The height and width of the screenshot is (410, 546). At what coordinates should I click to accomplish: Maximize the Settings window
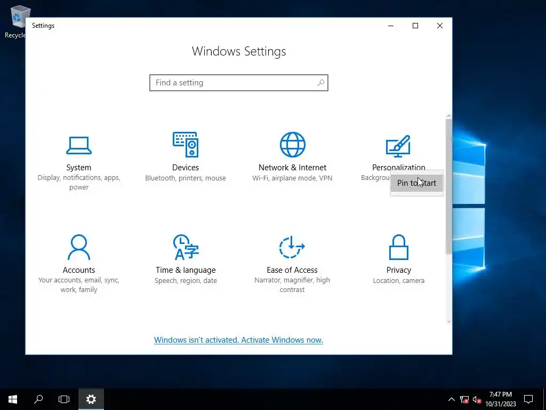415,26
